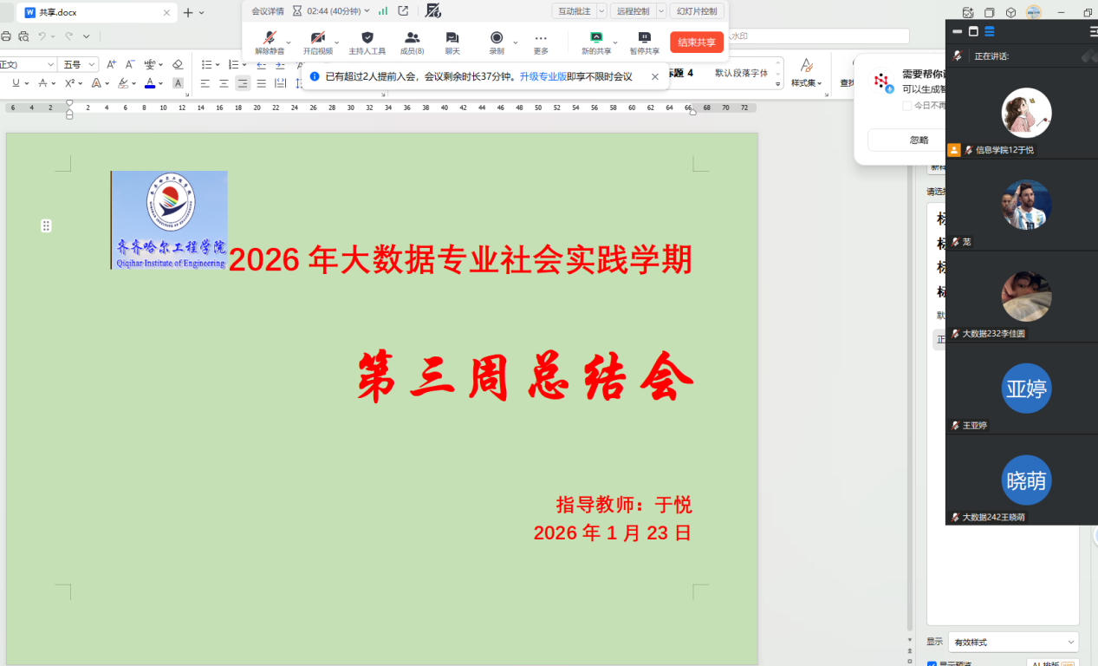Image resolution: width=1098 pixels, height=666 pixels.
Task: Click the font color red swatch button
Action: pyautogui.click(x=150, y=83)
